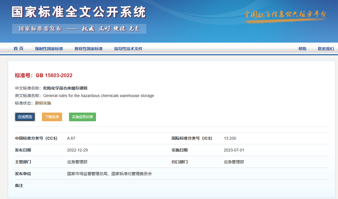Open the 联系我们 page
Viewport: 338px width, 199px height.
pos(326,49)
